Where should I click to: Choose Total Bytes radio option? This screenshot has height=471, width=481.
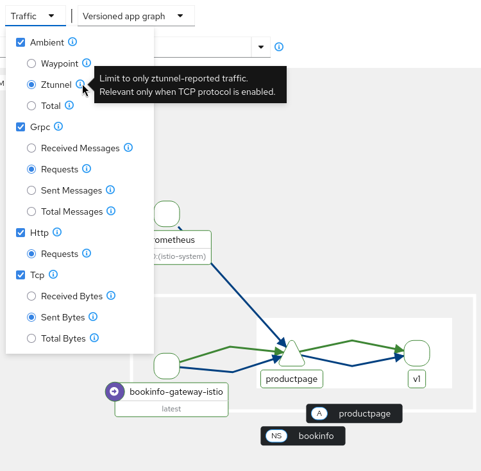[31, 338]
